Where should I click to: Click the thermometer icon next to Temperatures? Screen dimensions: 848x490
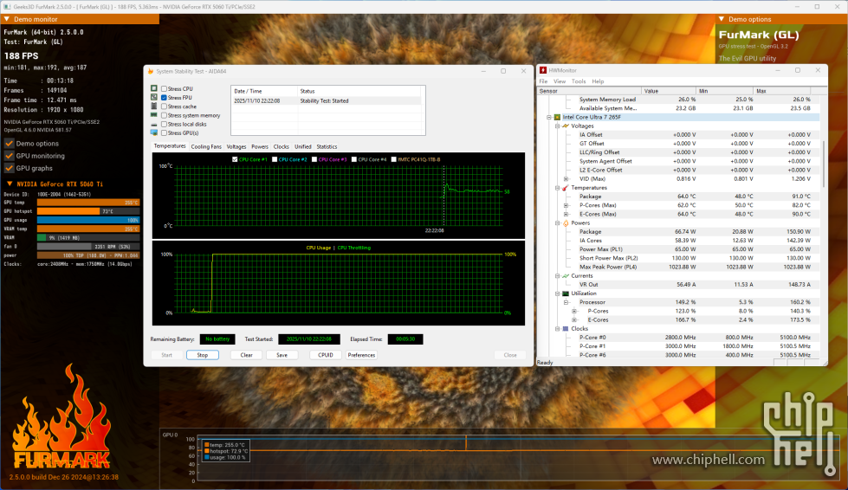[x=566, y=187]
